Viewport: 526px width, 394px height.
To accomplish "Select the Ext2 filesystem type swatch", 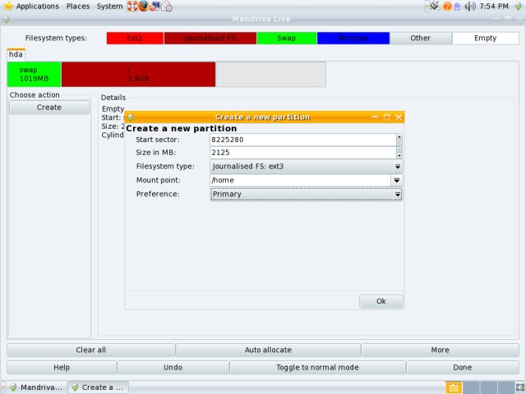I will click(135, 38).
